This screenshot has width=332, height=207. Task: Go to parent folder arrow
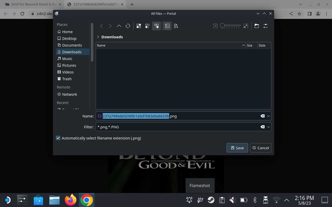[119, 26]
